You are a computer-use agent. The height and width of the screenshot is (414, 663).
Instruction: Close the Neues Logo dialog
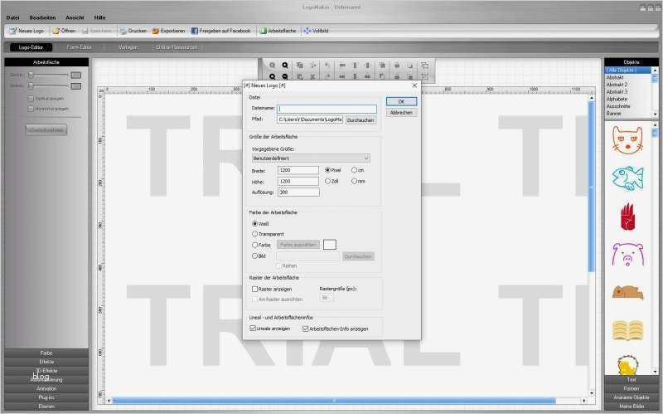pos(414,85)
